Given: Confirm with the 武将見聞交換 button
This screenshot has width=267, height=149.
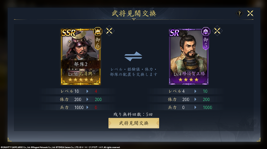Looking at the screenshot, I should pyautogui.click(x=134, y=123).
